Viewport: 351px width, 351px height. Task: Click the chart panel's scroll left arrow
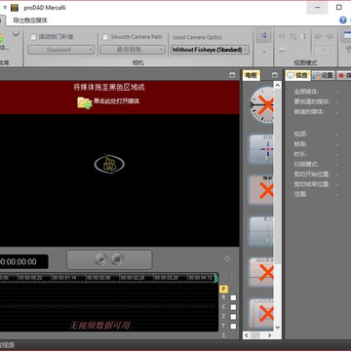(x=247, y=335)
